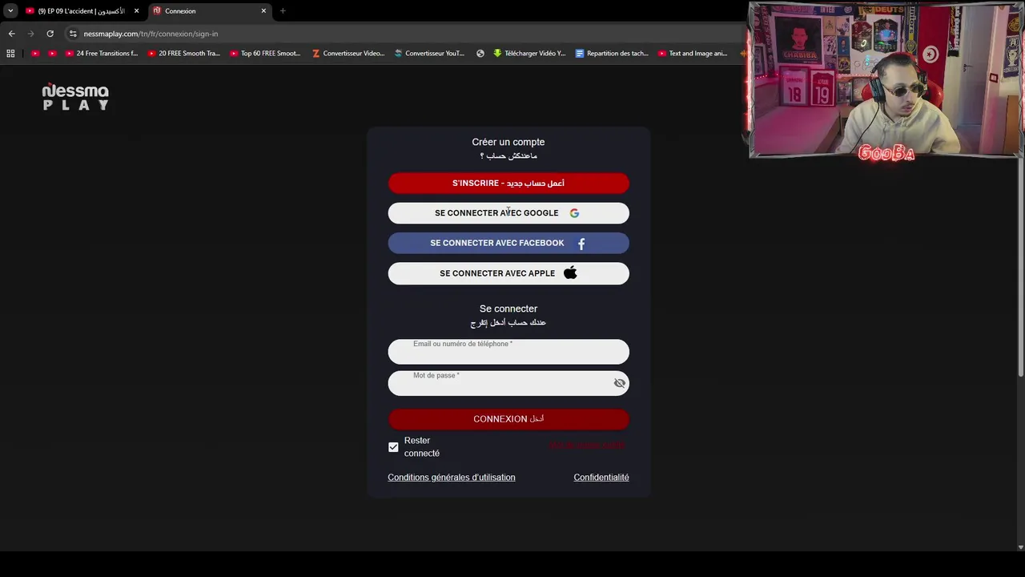
Task: Focus the Email ou numéro de téléphone field
Action: click(508, 352)
